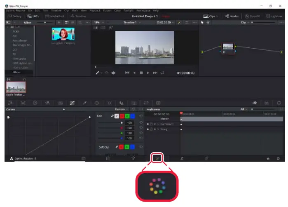This screenshot has height=207, width=288.
Task: Open the Project Settings gear icon
Action: coord(278,158)
